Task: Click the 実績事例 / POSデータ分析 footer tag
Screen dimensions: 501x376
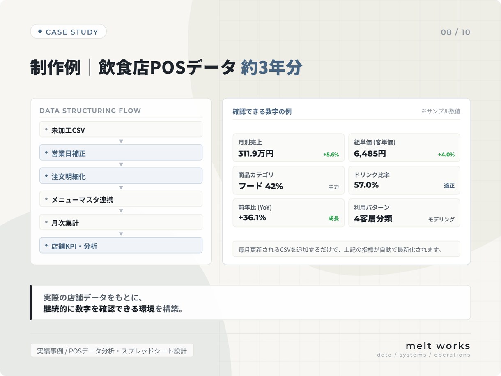Action: 112,351
